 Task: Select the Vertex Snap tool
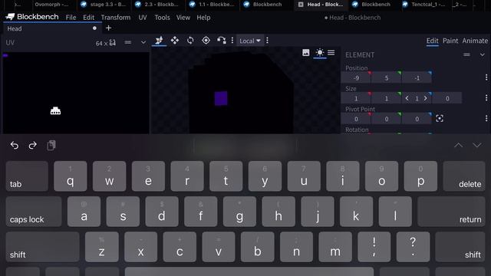222,41
